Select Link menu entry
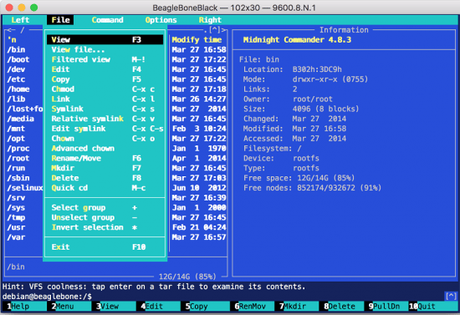Viewport: 460px width, 315px height. click(105, 99)
